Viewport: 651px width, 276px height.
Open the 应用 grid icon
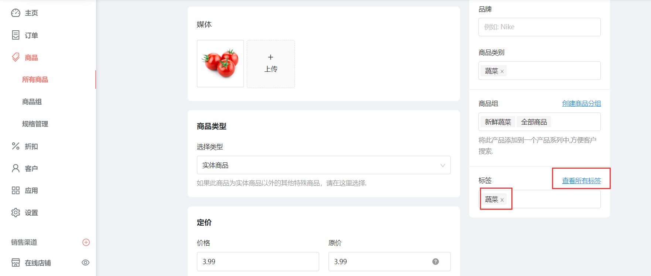point(16,191)
